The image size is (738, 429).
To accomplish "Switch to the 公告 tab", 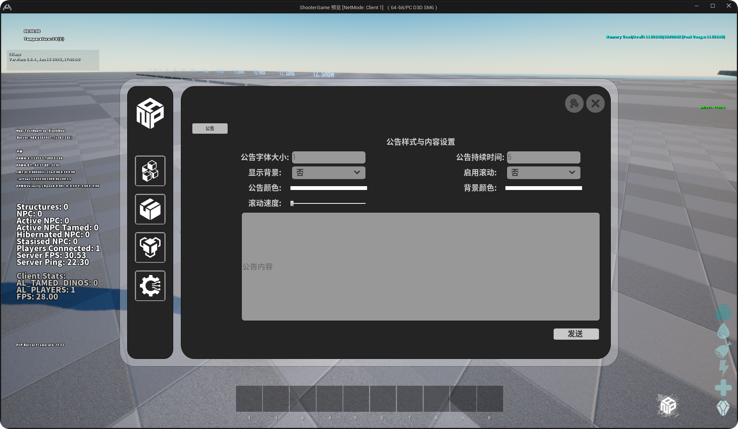I will click(x=210, y=128).
